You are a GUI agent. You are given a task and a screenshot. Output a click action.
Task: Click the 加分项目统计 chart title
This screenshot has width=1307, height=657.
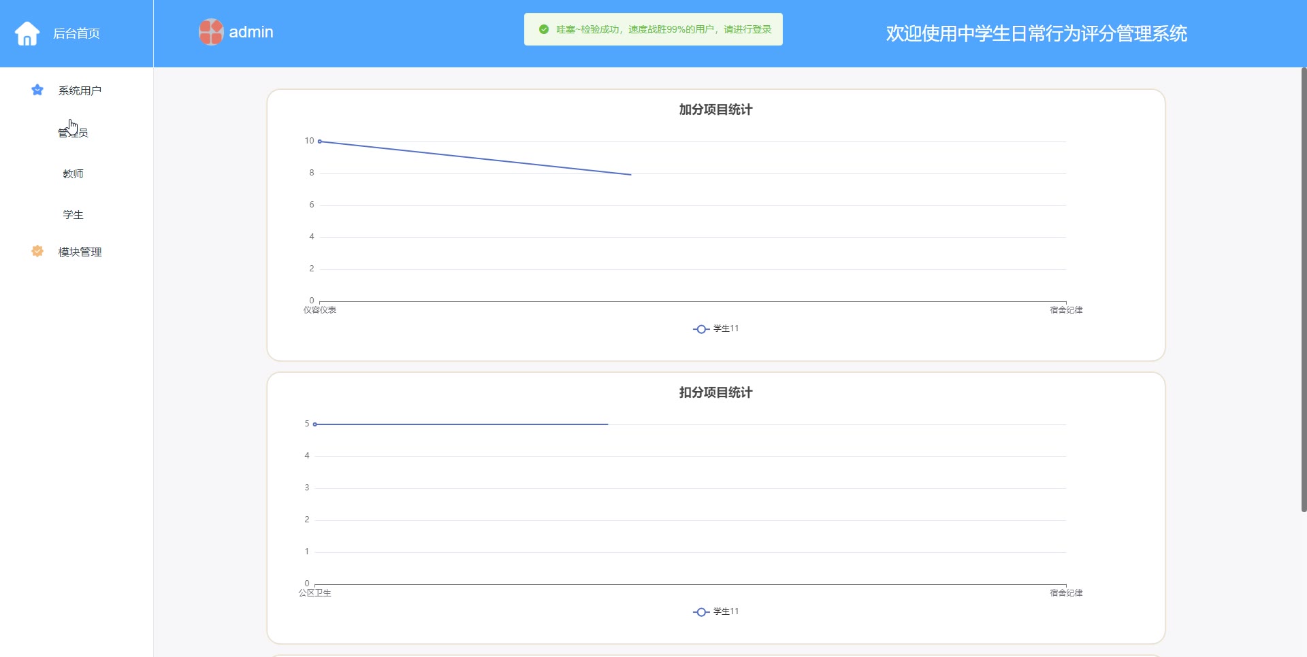715,109
